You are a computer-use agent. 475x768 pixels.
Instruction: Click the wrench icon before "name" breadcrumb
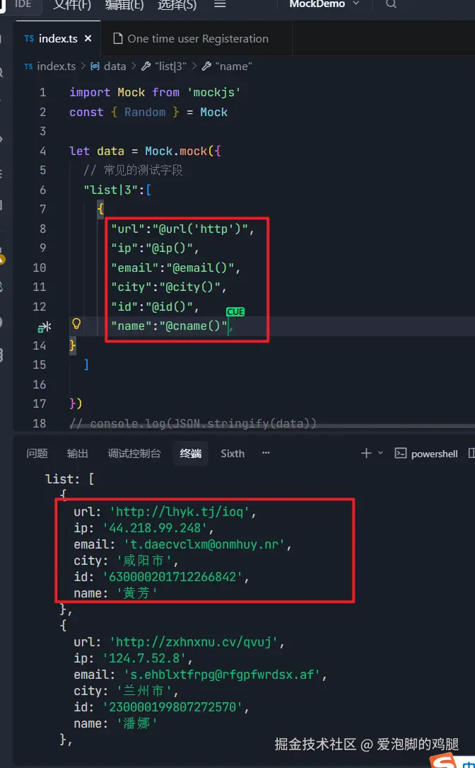point(207,66)
